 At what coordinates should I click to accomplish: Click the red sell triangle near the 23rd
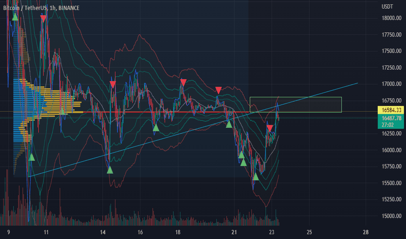270,128
